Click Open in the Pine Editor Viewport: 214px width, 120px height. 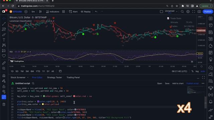[x=159, y=83]
